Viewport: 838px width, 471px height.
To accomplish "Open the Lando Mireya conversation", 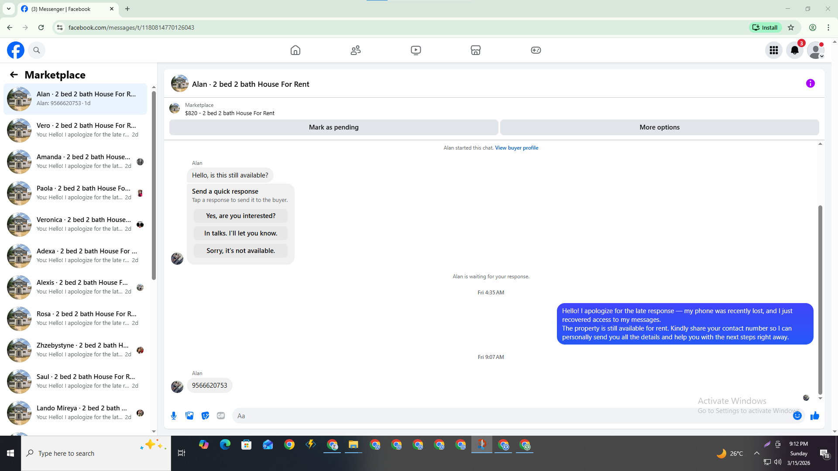I will point(75,413).
